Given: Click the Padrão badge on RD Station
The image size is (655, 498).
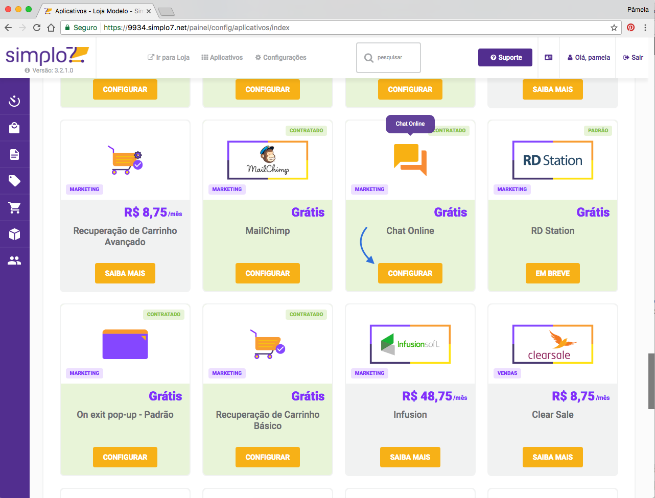Looking at the screenshot, I should [598, 130].
